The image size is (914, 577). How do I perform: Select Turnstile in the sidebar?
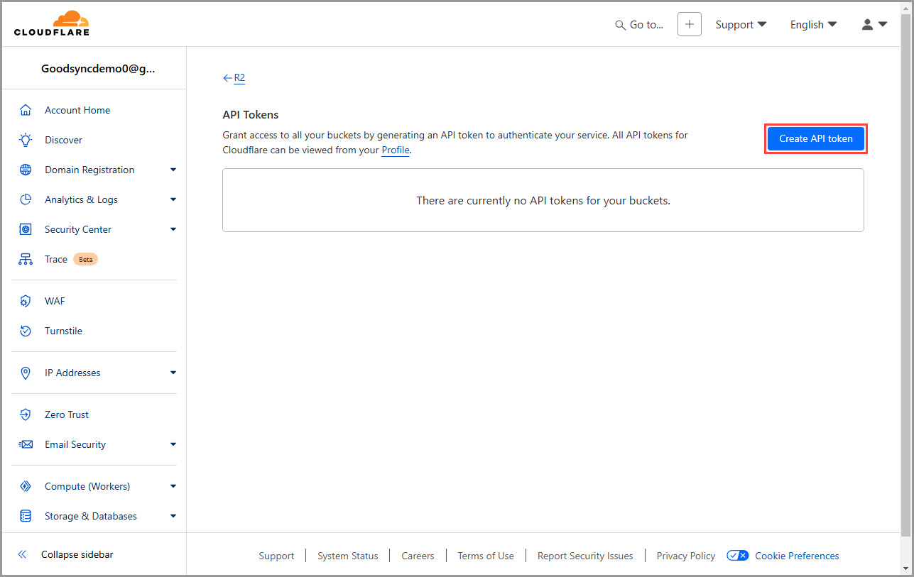click(63, 331)
